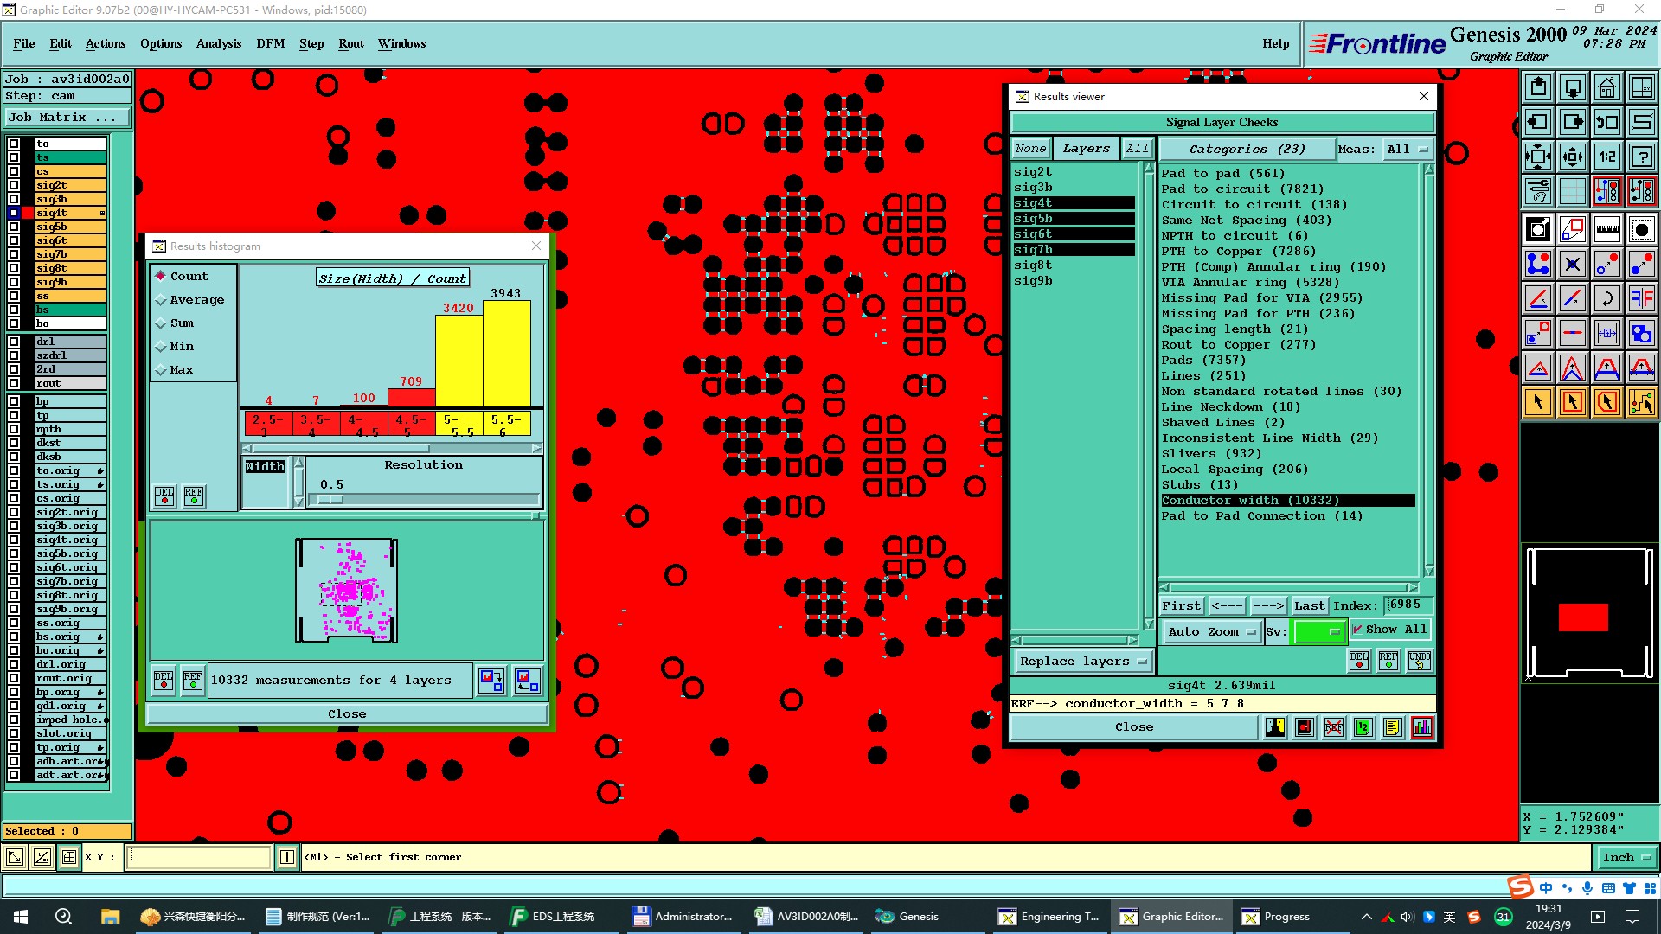Click the board overview thumbnail in the histogram
1661x934 pixels.
347,591
